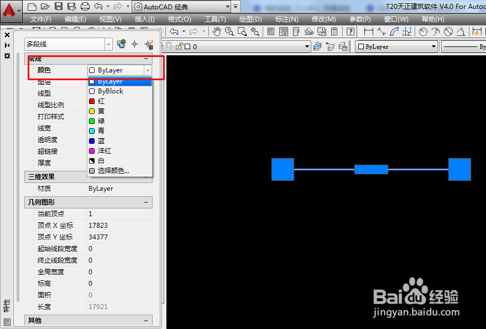This screenshot has height=329, width=486.
Task: Click the Help question mark icon
Action: click(x=350, y=32)
